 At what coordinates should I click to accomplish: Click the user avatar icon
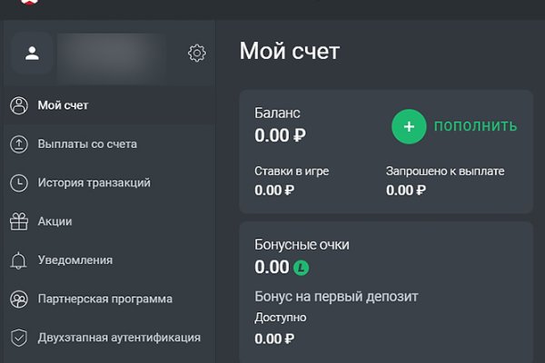coord(32,54)
